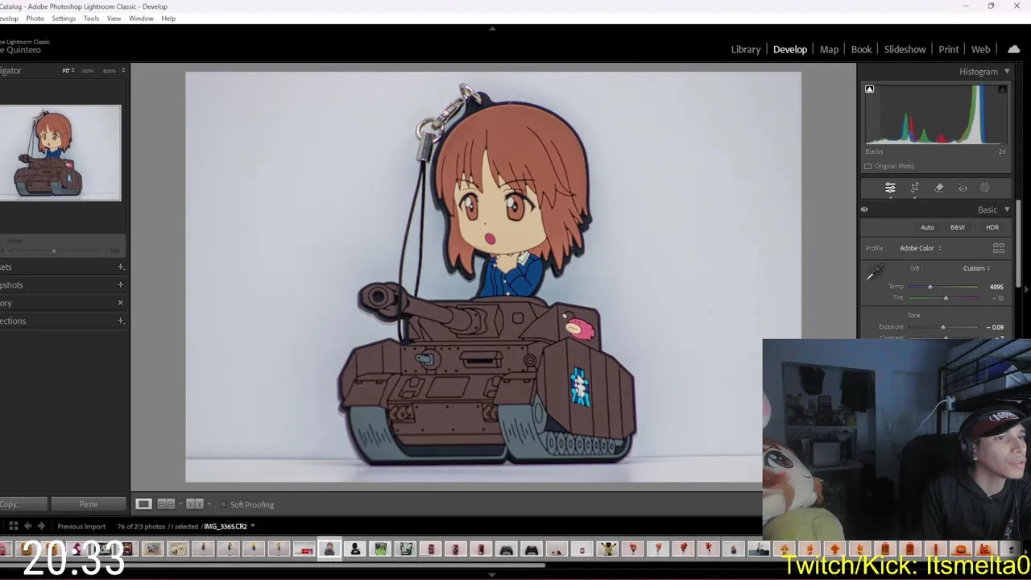Open the Before/After view options arrow

pos(209,504)
